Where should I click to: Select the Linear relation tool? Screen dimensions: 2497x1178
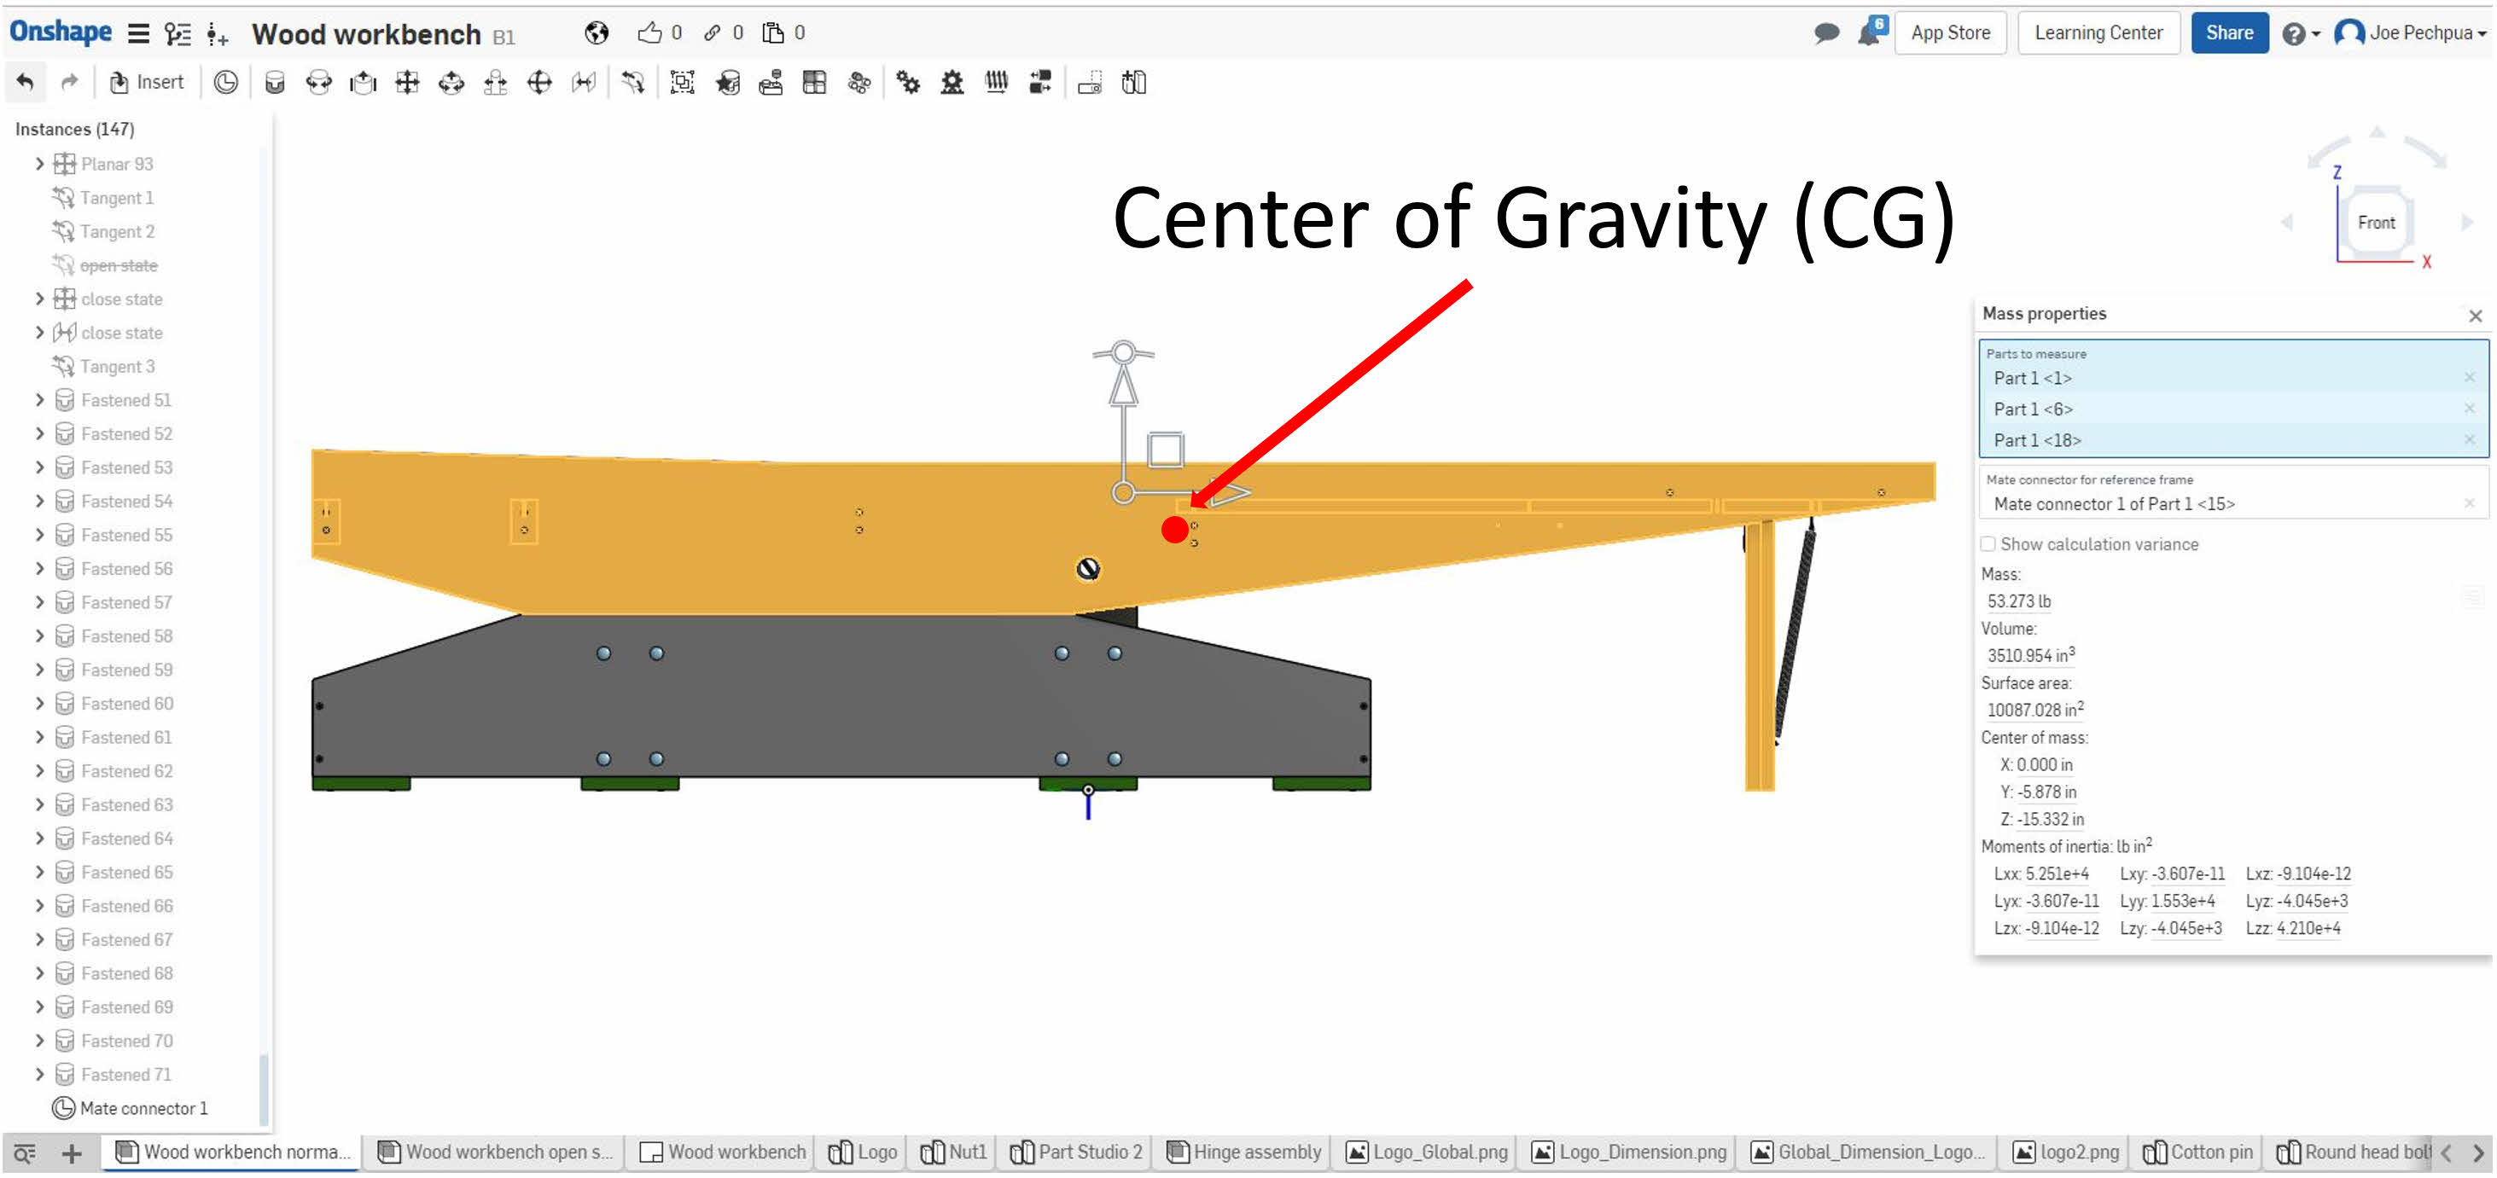click(1040, 83)
